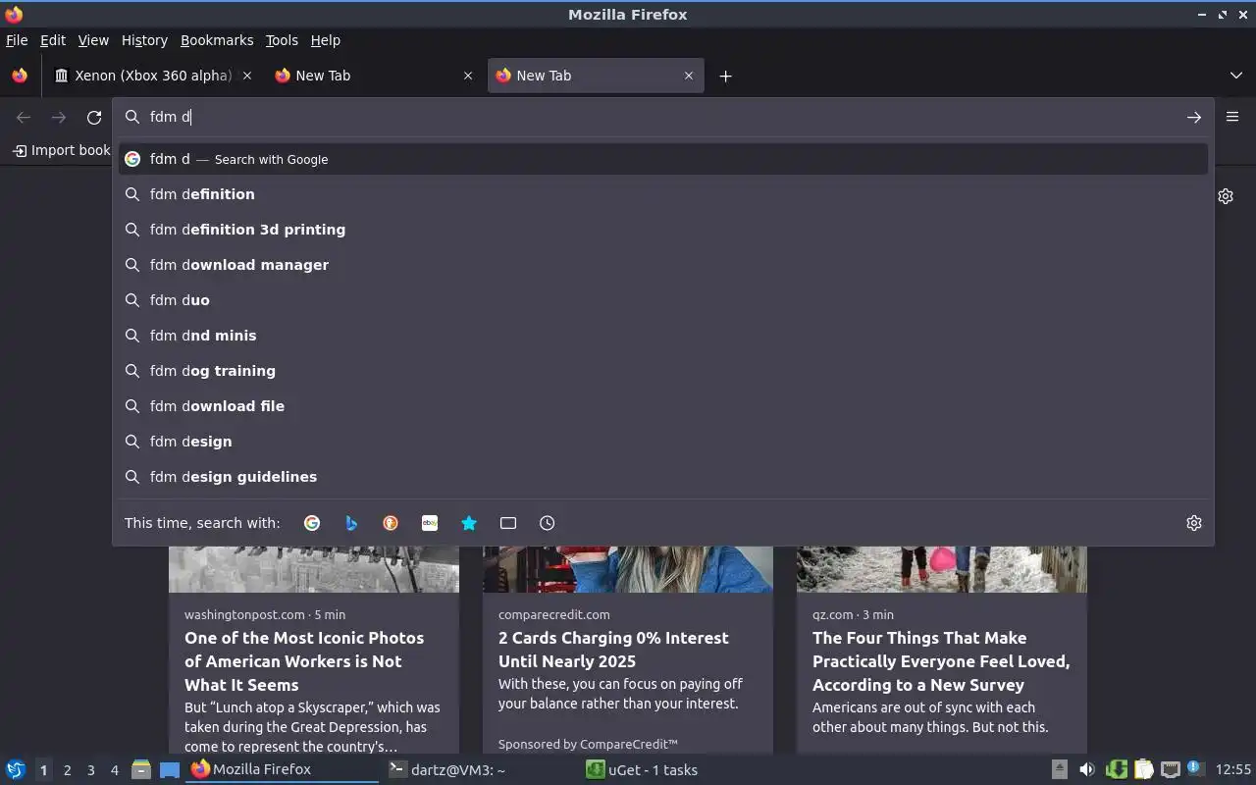Open the Help menu
Image resolution: width=1256 pixels, height=785 pixels.
[x=326, y=40]
